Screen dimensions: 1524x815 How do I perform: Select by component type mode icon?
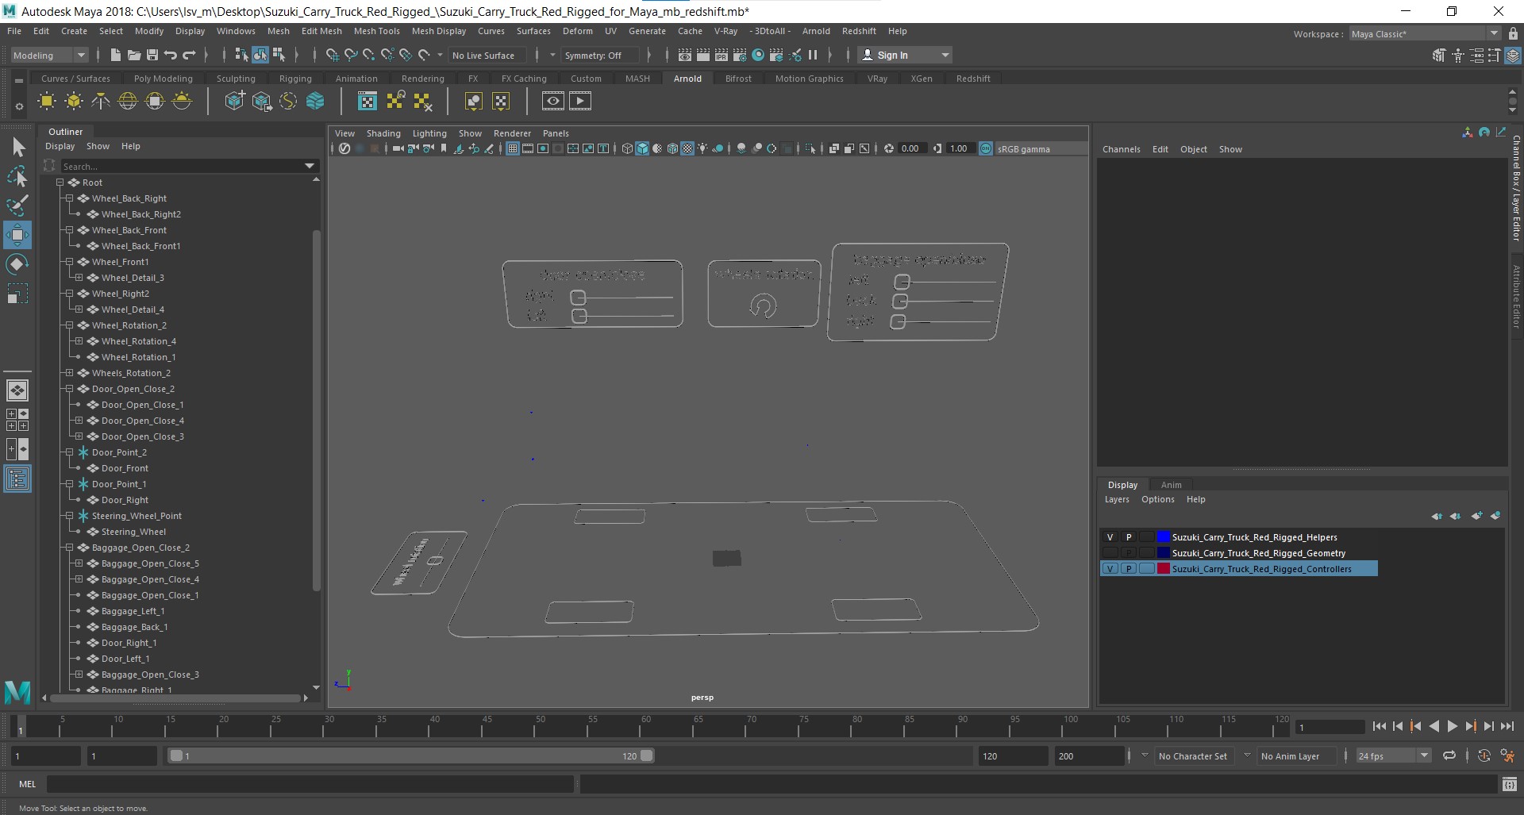(x=279, y=55)
